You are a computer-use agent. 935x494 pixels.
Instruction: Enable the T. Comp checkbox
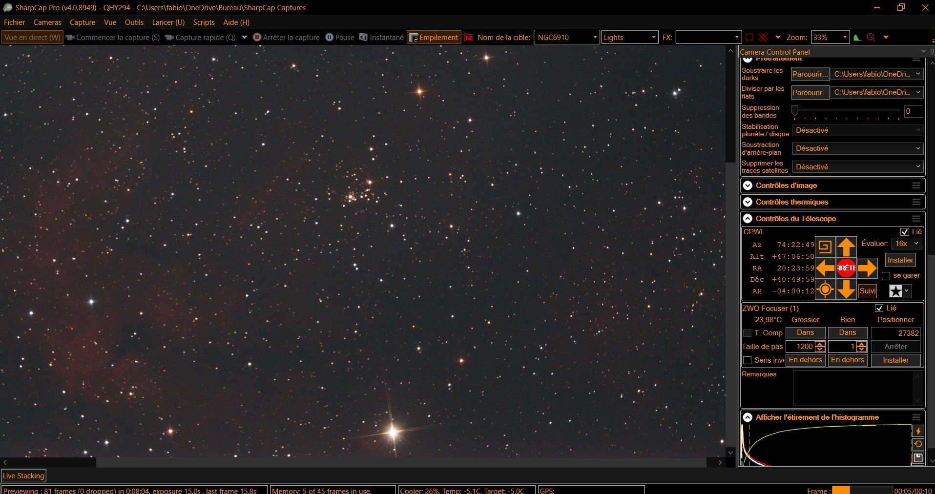click(747, 333)
